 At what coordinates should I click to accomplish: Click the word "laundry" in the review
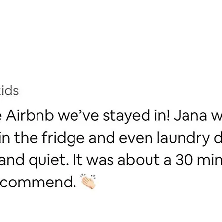(x=183, y=138)
